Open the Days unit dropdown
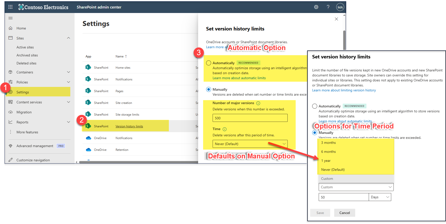This screenshot has width=446, height=224. pos(380,197)
